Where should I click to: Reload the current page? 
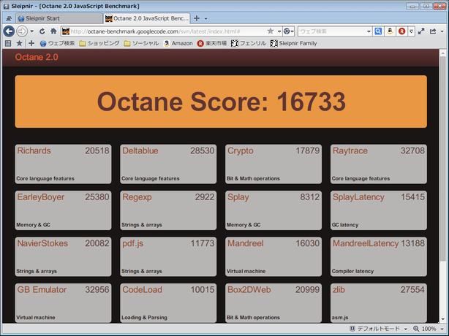pos(42,31)
